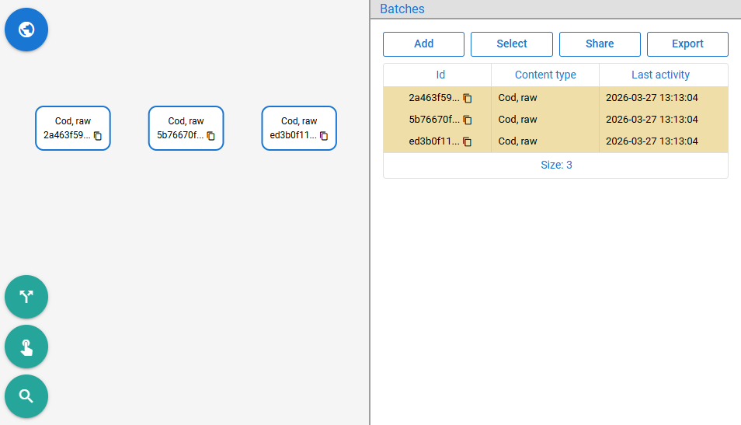This screenshot has height=425, width=741.
Task: Copy id icon in node ed3b0f11
Action: pos(324,136)
